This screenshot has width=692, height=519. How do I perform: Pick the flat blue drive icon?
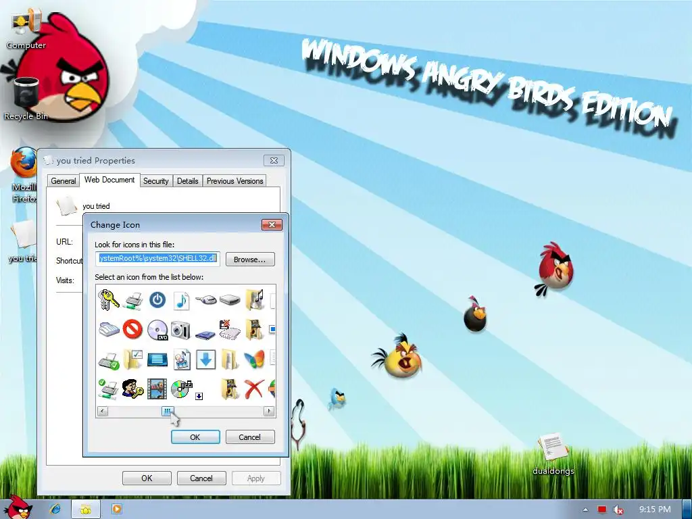click(x=205, y=334)
